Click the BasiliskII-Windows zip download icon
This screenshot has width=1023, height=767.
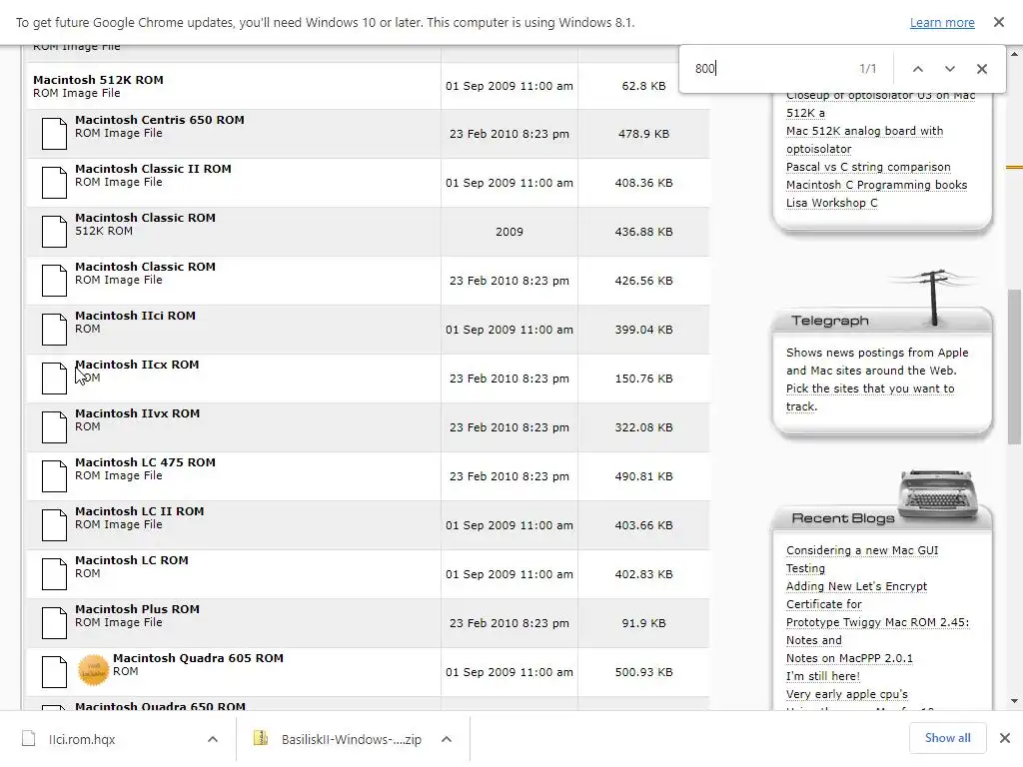[261, 738]
